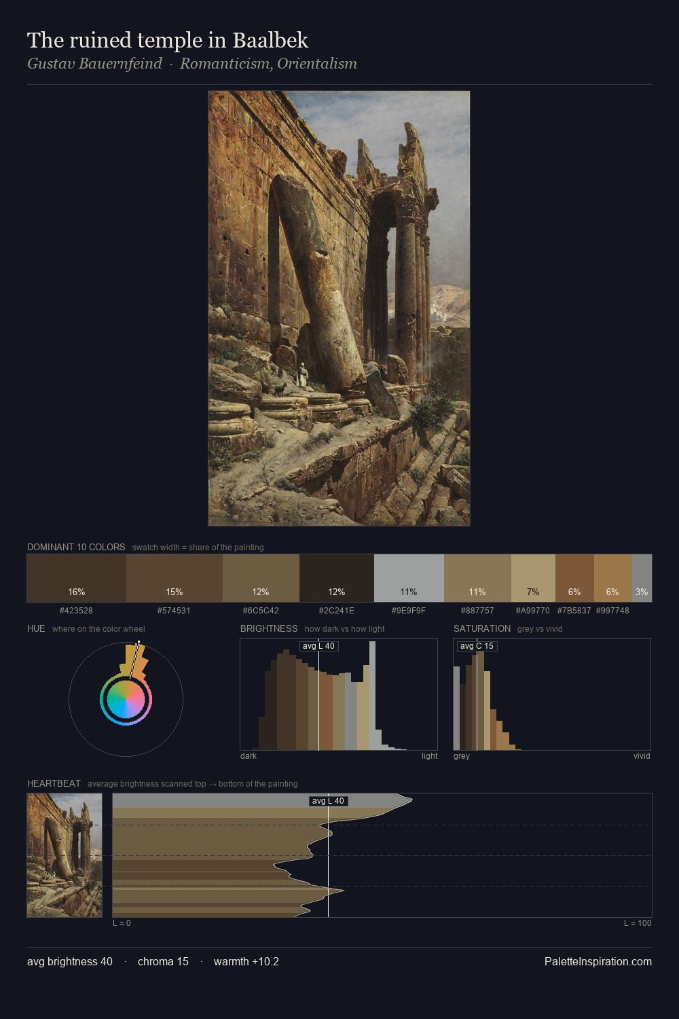Click the warmth +10.2 footer stat
This screenshot has width=679, height=1019.
(246, 961)
